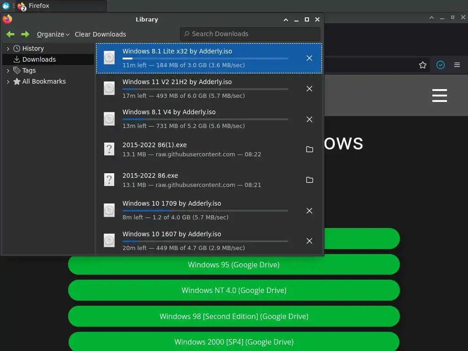Select Windows 10 1709 by Adderly.iso filename
Image resolution: width=468 pixels, height=351 pixels.
(x=172, y=203)
